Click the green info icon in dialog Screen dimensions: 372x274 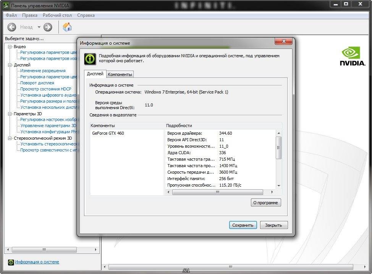90,59
